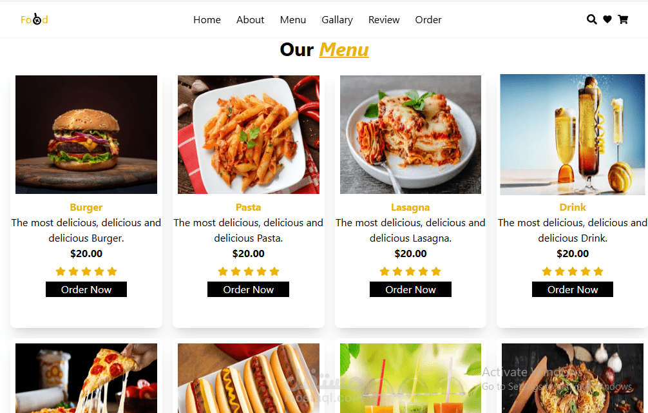Screen dimensions: 648x413
Task: Click the hot dogs image
Action: tap(249, 378)
